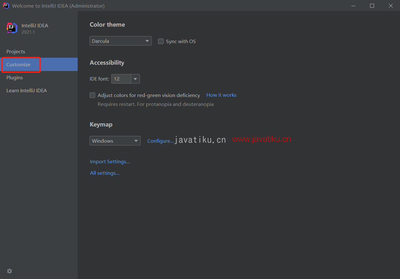400x279 pixels.
Task: Enable the Sync with OS checkbox
Action: 161,41
